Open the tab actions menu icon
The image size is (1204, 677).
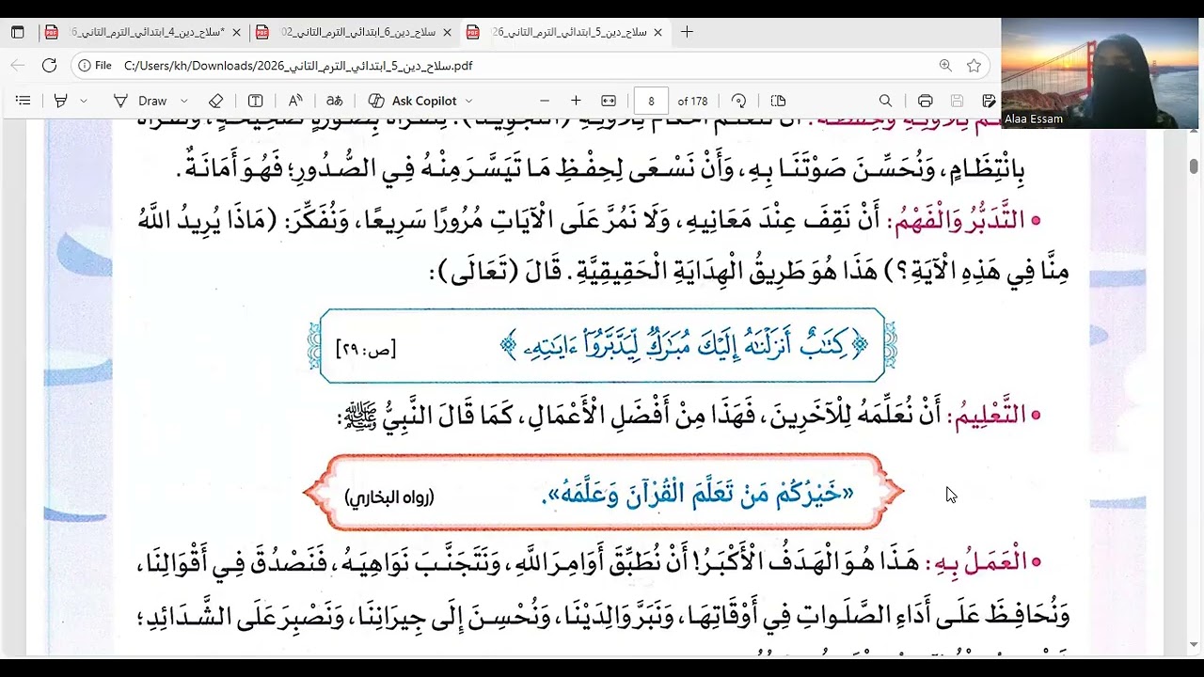click(x=18, y=32)
